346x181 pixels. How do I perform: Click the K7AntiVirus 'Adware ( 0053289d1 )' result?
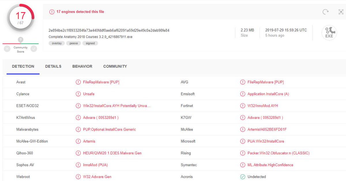coord(101,118)
